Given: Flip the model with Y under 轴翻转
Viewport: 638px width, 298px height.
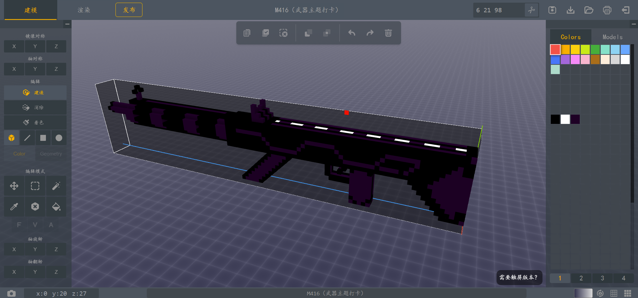Looking at the screenshot, I should pyautogui.click(x=35, y=272).
